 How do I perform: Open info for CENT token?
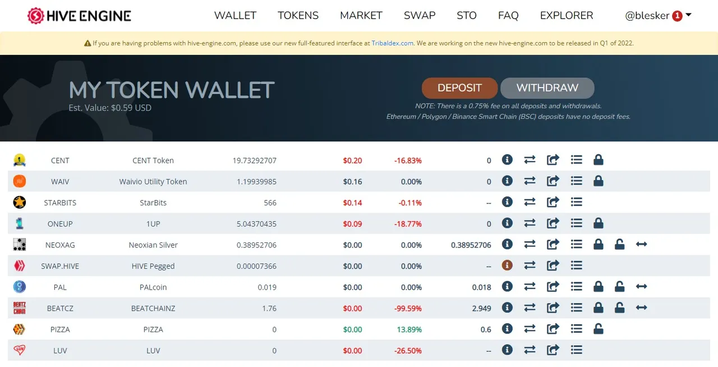click(x=507, y=160)
